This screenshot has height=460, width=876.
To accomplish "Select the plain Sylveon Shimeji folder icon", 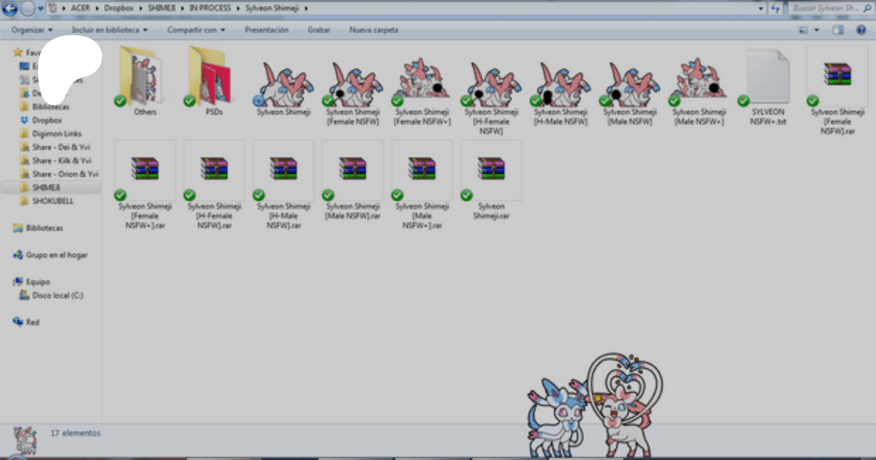I will click(x=283, y=88).
